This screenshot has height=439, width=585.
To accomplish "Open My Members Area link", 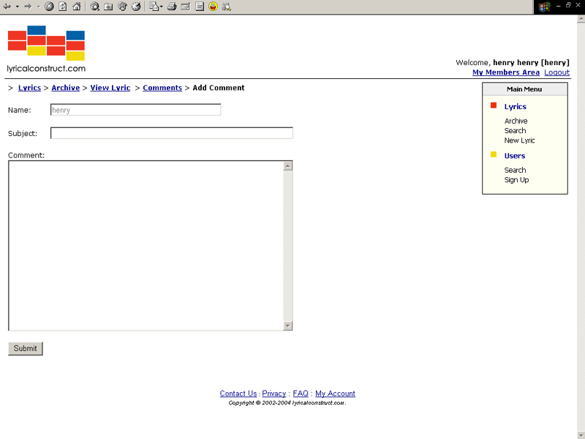I will [506, 72].
